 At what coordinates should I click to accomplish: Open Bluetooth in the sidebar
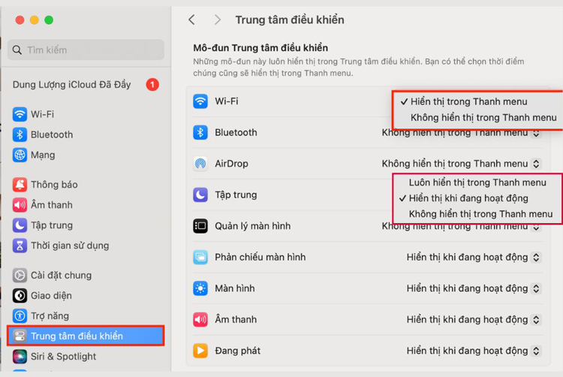pyautogui.click(x=42, y=134)
